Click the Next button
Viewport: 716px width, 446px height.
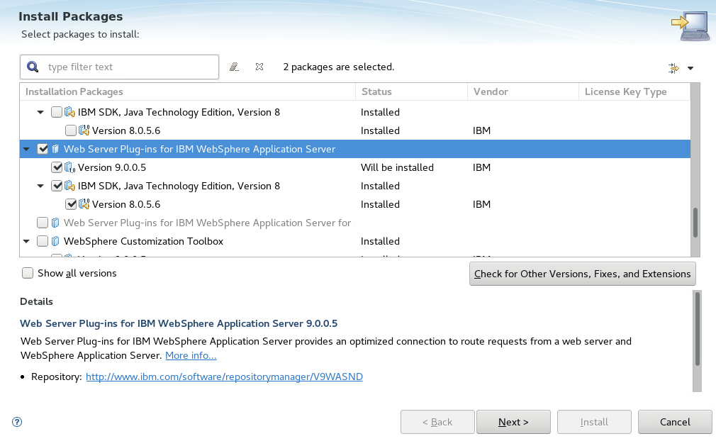pyautogui.click(x=513, y=423)
